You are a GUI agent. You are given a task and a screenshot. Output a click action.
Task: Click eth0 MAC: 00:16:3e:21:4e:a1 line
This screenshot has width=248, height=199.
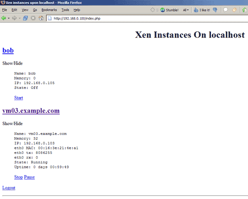(46, 148)
